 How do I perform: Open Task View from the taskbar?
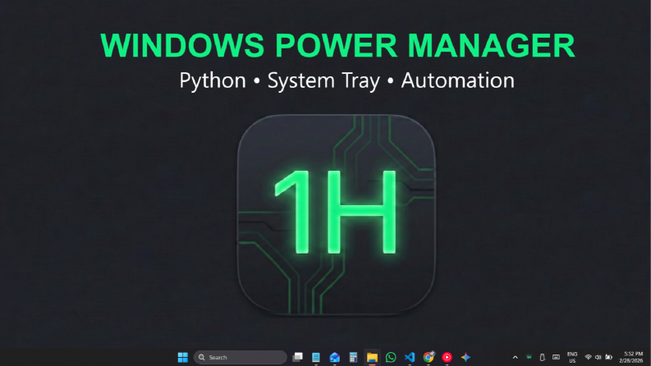tap(297, 357)
